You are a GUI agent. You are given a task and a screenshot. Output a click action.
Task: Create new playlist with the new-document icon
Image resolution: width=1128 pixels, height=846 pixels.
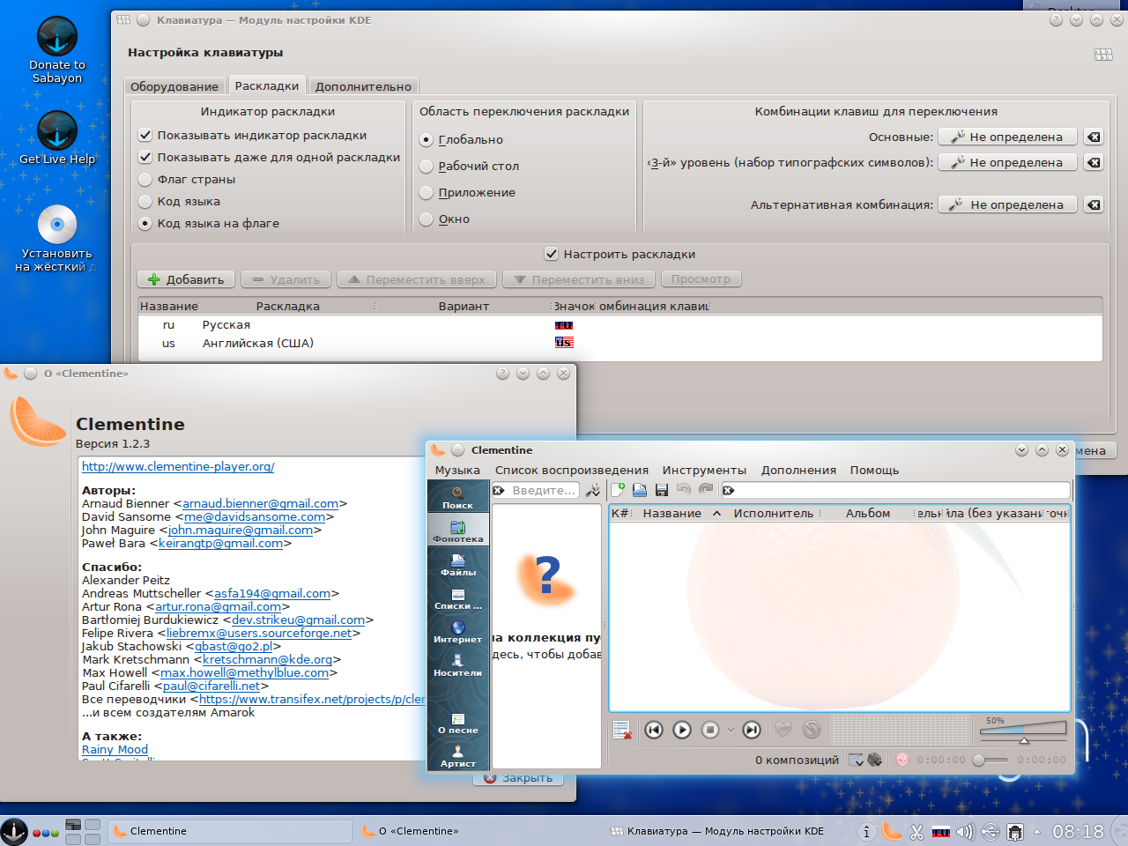coord(619,489)
